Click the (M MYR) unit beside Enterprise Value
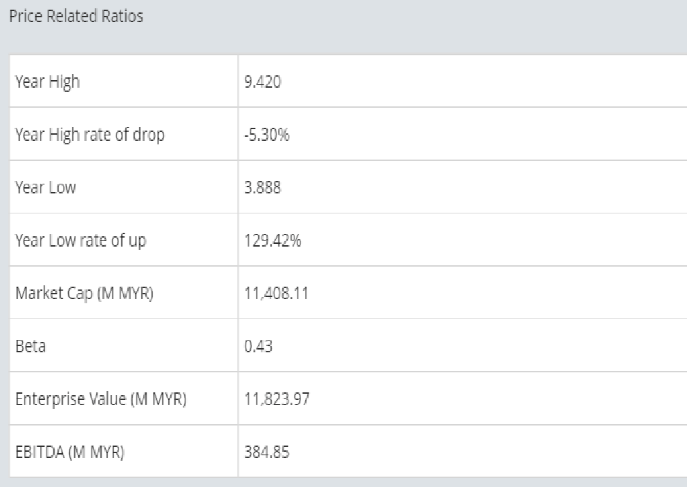 (x=157, y=400)
